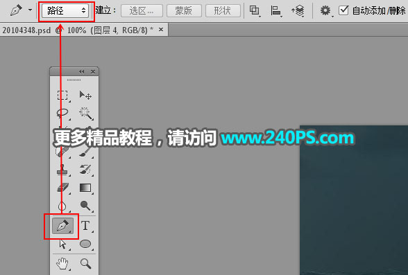Toggle the 自动添加/删除 checkbox
408x275 pixels.
click(x=343, y=10)
